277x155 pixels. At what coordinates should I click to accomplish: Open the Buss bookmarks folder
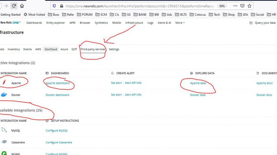[x=54, y=15]
